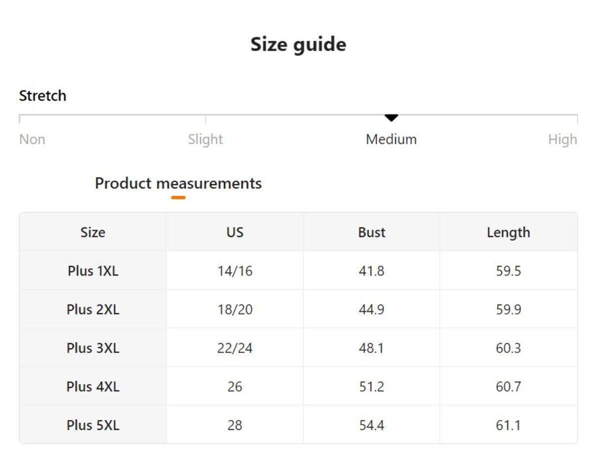This screenshot has height=464, width=600.
Task: Select the Plus 2XL size row
Action: pos(93,309)
